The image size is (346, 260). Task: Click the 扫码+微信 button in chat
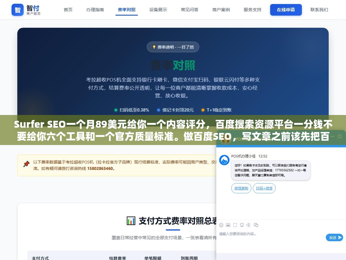264,188
